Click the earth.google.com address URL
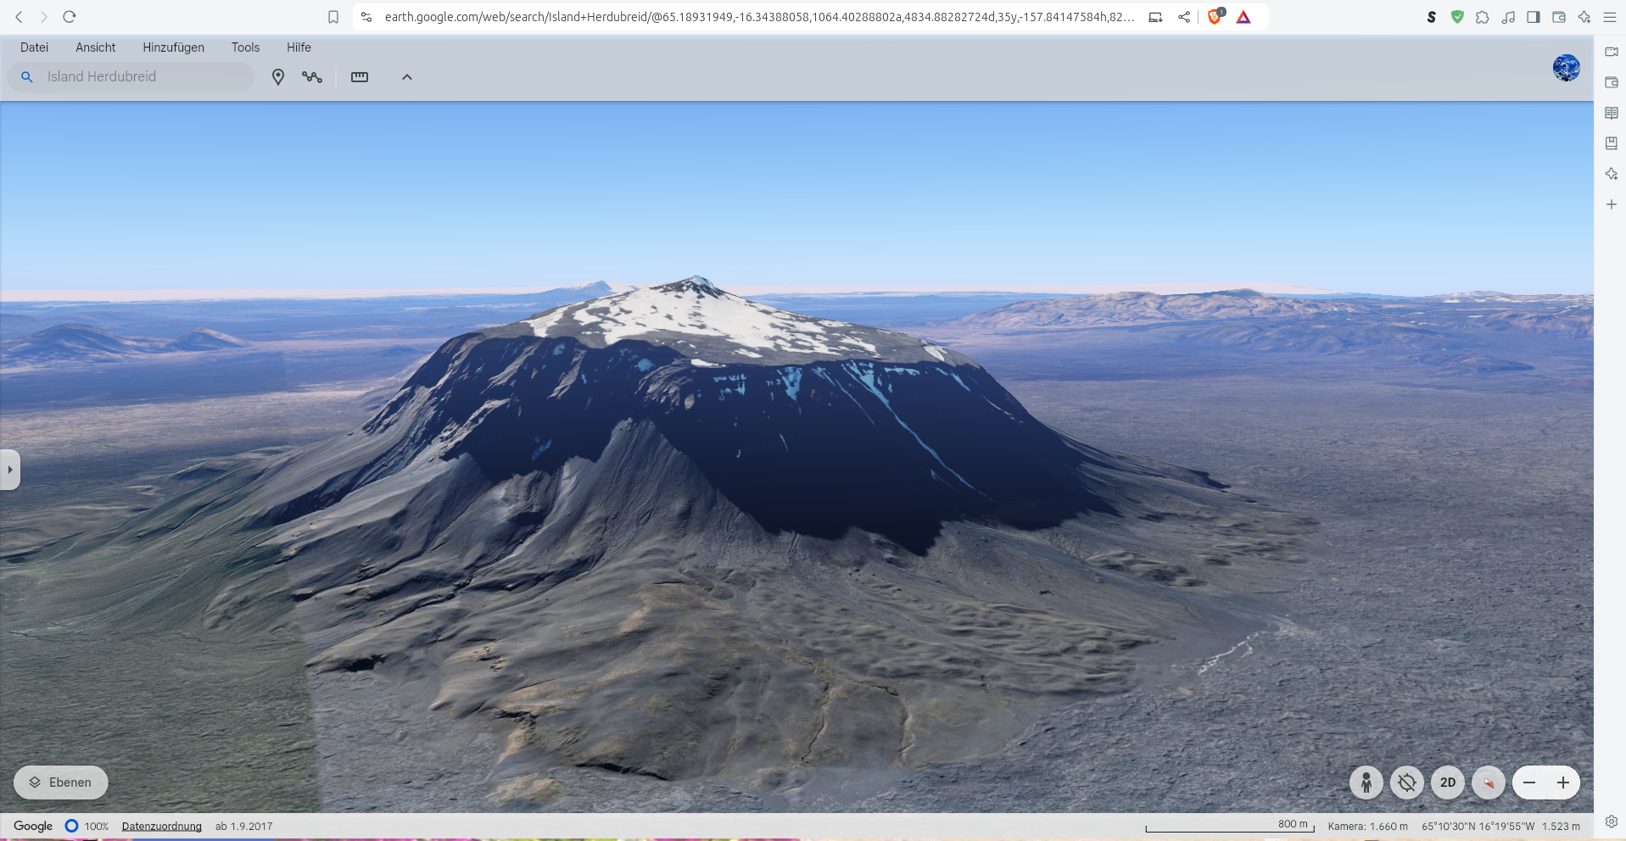Viewport: 1626px width, 841px height. [x=759, y=17]
